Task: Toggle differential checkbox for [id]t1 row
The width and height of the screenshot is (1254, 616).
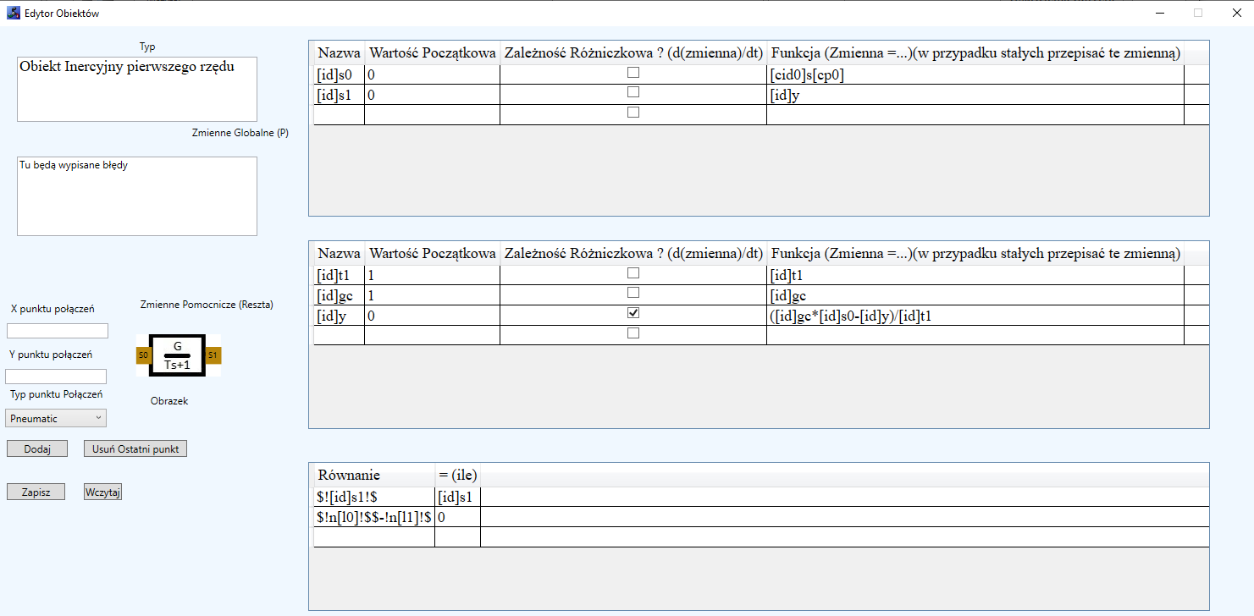Action: pyautogui.click(x=633, y=273)
